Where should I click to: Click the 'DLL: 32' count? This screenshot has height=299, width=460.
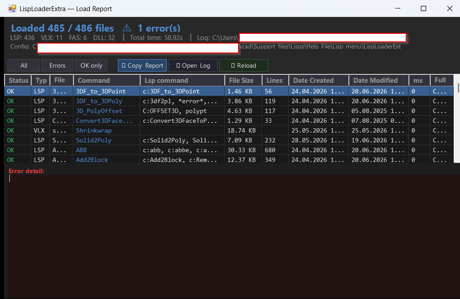coord(104,38)
